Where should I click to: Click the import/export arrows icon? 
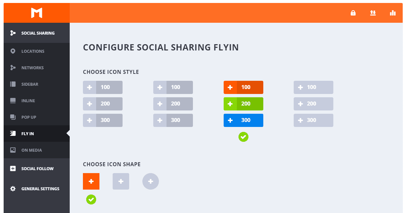[x=373, y=13]
